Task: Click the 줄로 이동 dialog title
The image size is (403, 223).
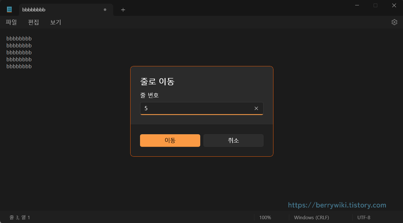Action: point(157,81)
